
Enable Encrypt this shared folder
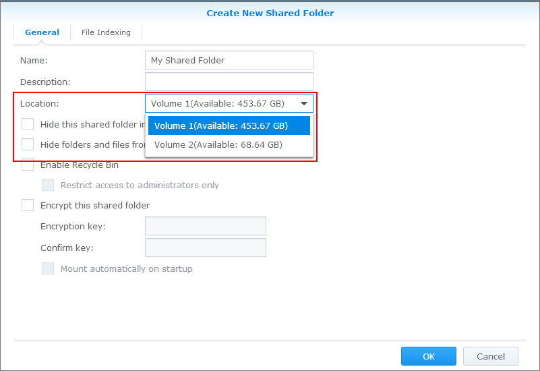click(28, 205)
